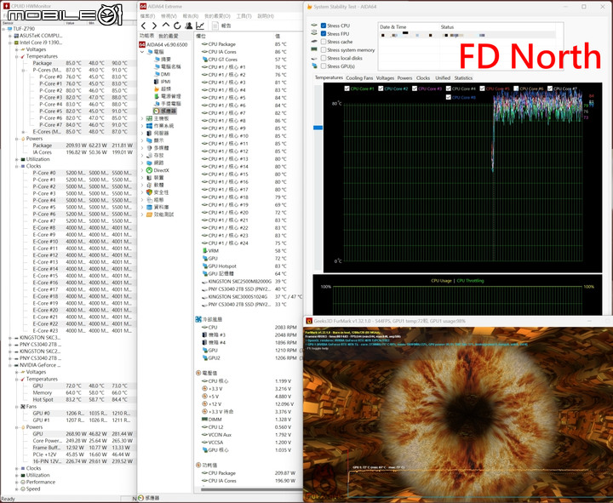Click the AIDA64 refresh icon

pos(178,26)
